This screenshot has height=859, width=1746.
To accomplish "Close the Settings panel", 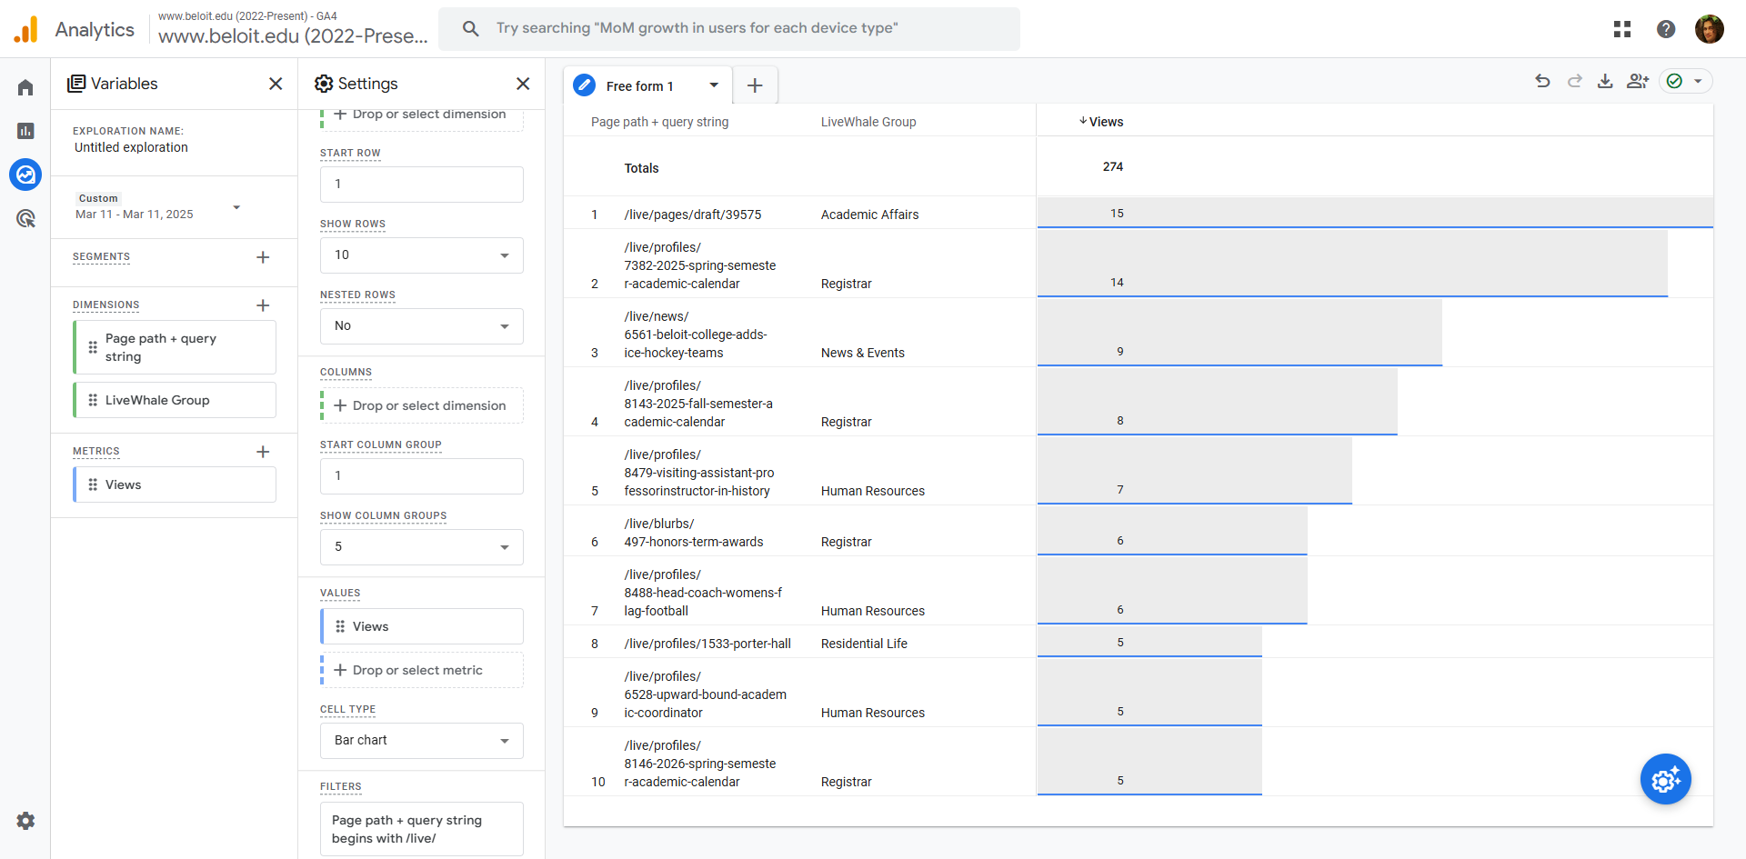I will tap(523, 84).
